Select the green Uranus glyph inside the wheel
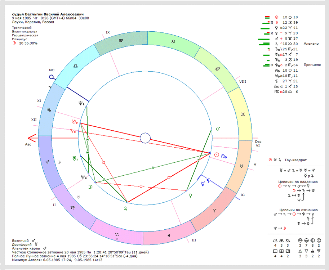This screenshot has width=329, height=270. pos(75,158)
